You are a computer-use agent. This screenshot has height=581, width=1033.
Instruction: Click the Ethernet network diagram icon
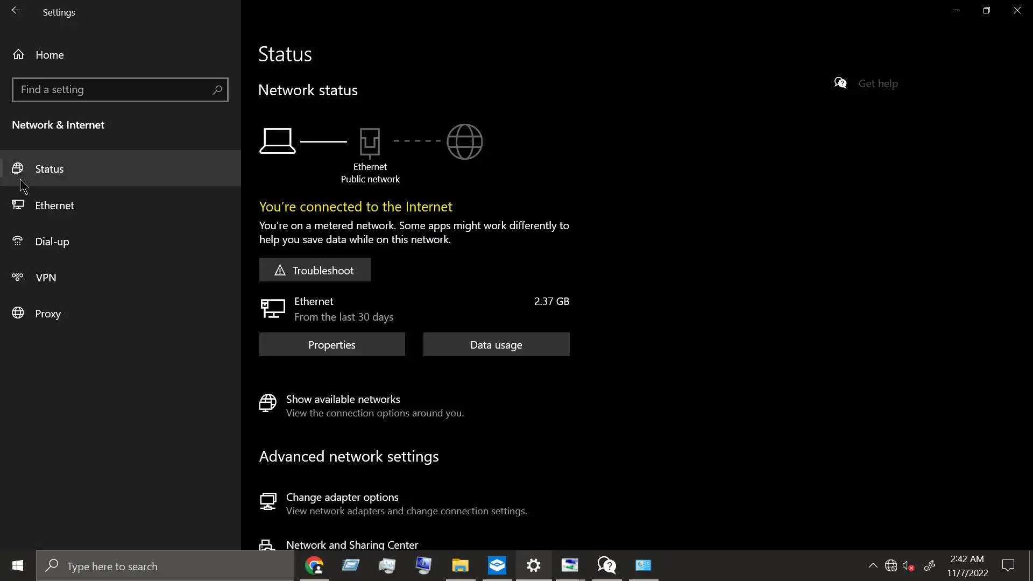coord(370,142)
